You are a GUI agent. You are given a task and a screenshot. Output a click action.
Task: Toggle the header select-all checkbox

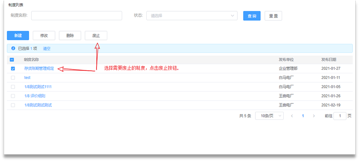coord(12,59)
